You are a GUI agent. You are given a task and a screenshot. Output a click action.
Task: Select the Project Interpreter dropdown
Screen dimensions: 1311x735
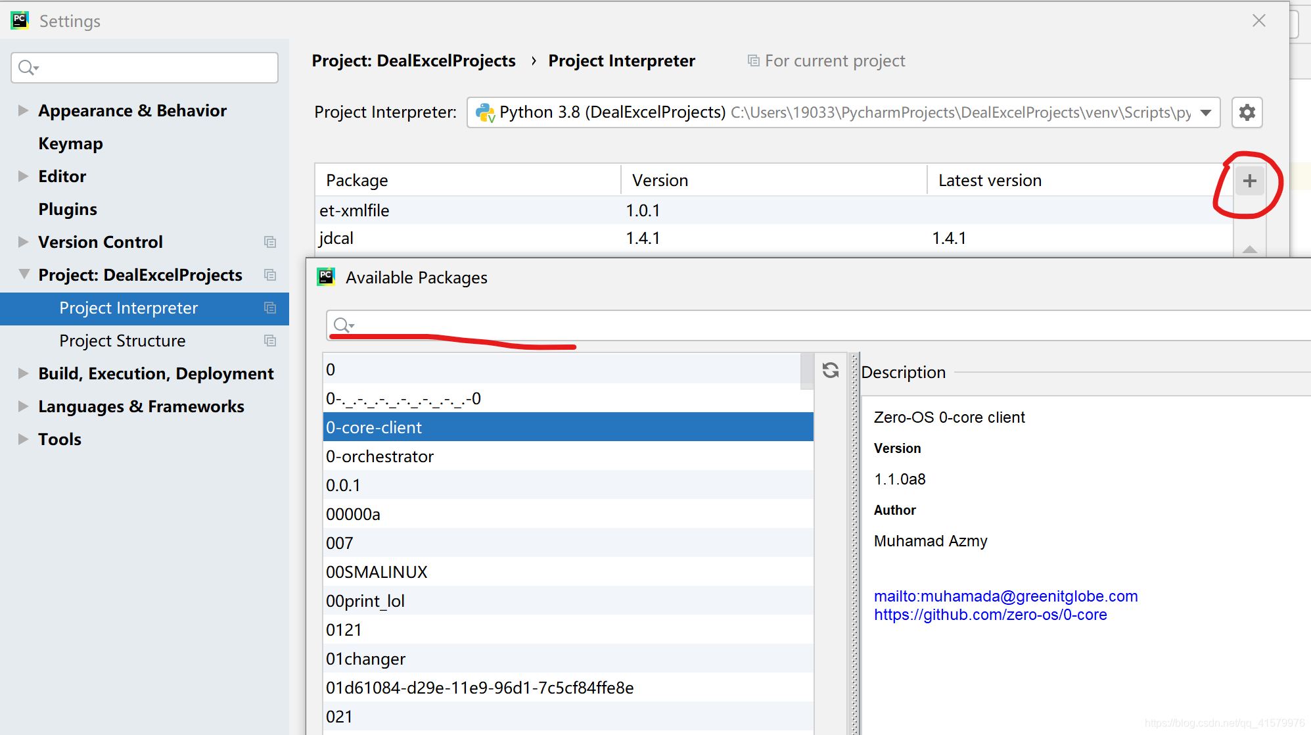[x=842, y=112]
